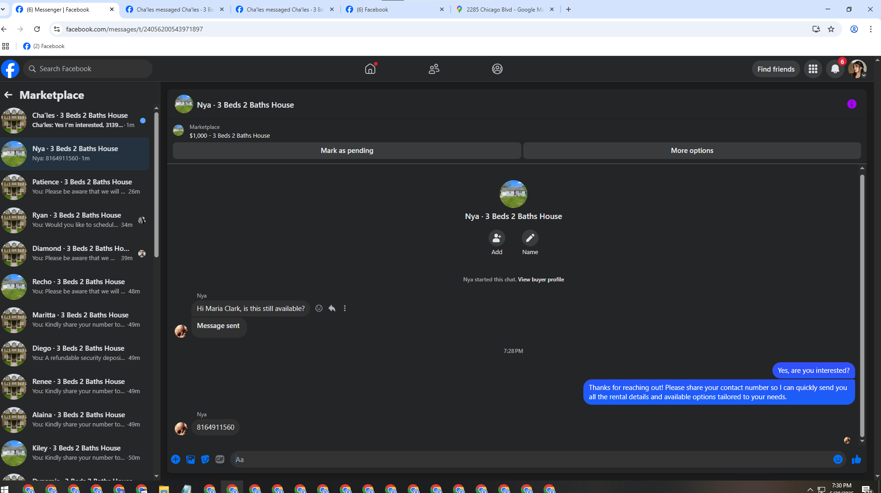Send a thumbs-up like
The image size is (881, 493).
click(x=857, y=459)
